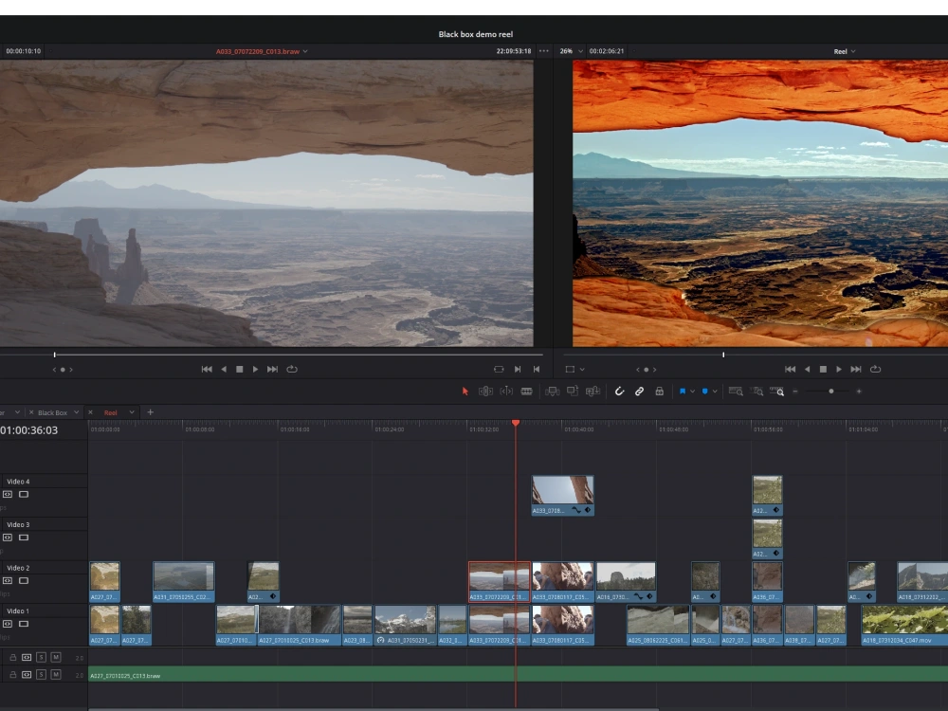Stop playback in the timeline viewer
This screenshot has height=711, width=948.
[x=823, y=369]
